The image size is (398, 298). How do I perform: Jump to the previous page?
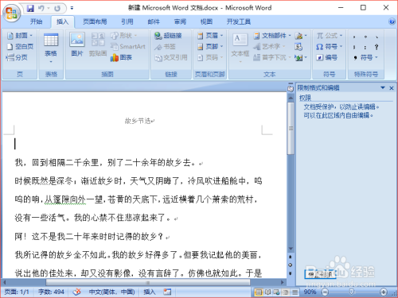291,257
